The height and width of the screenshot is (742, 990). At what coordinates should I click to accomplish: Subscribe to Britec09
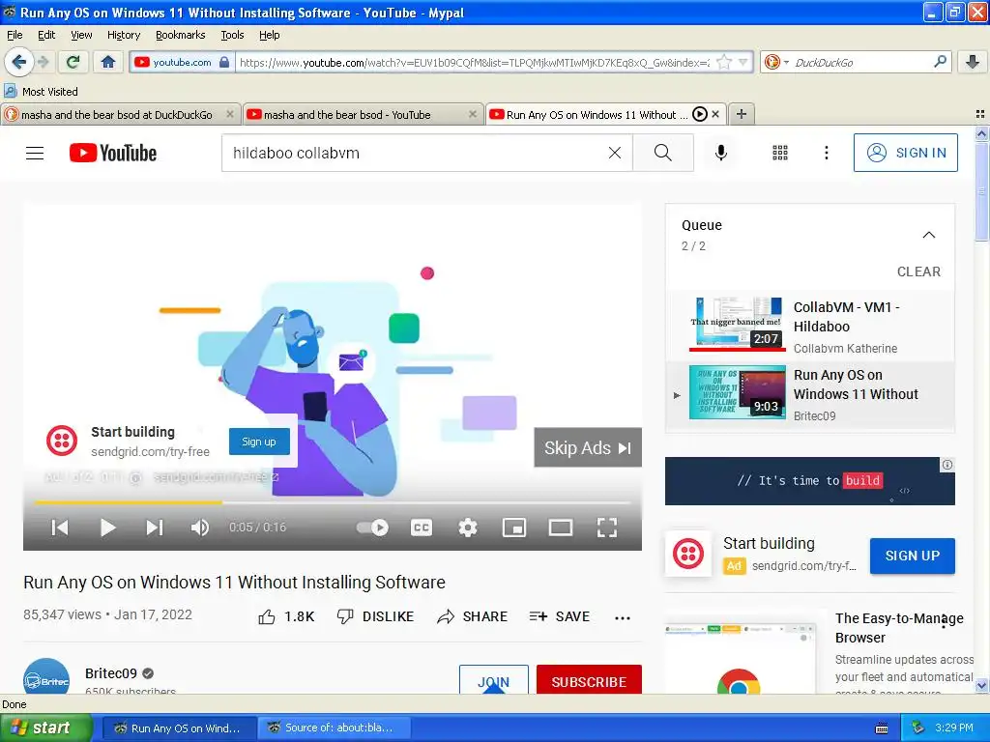[589, 681]
